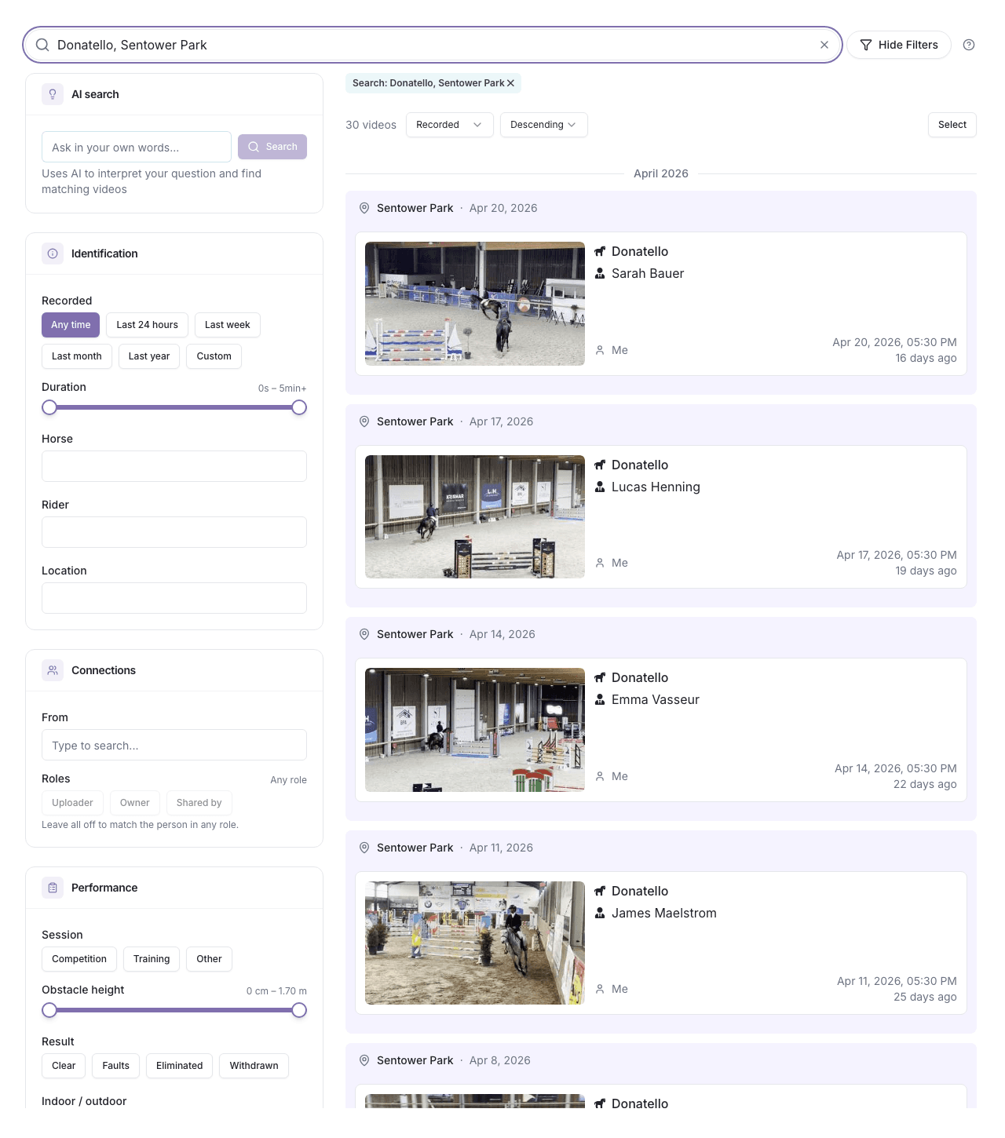The height and width of the screenshot is (1138, 1005).
Task: Click uploader person icon in Apr 14 card
Action: point(600,776)
